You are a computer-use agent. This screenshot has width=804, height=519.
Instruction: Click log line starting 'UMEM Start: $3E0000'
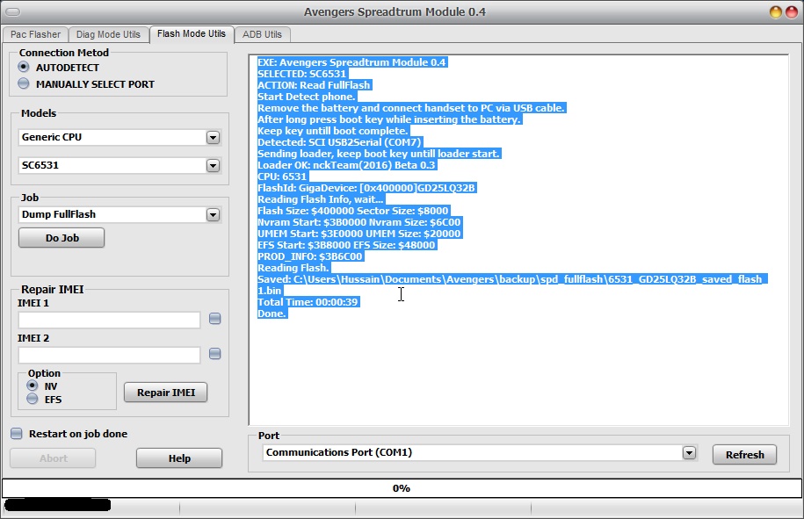pos(359,233)
